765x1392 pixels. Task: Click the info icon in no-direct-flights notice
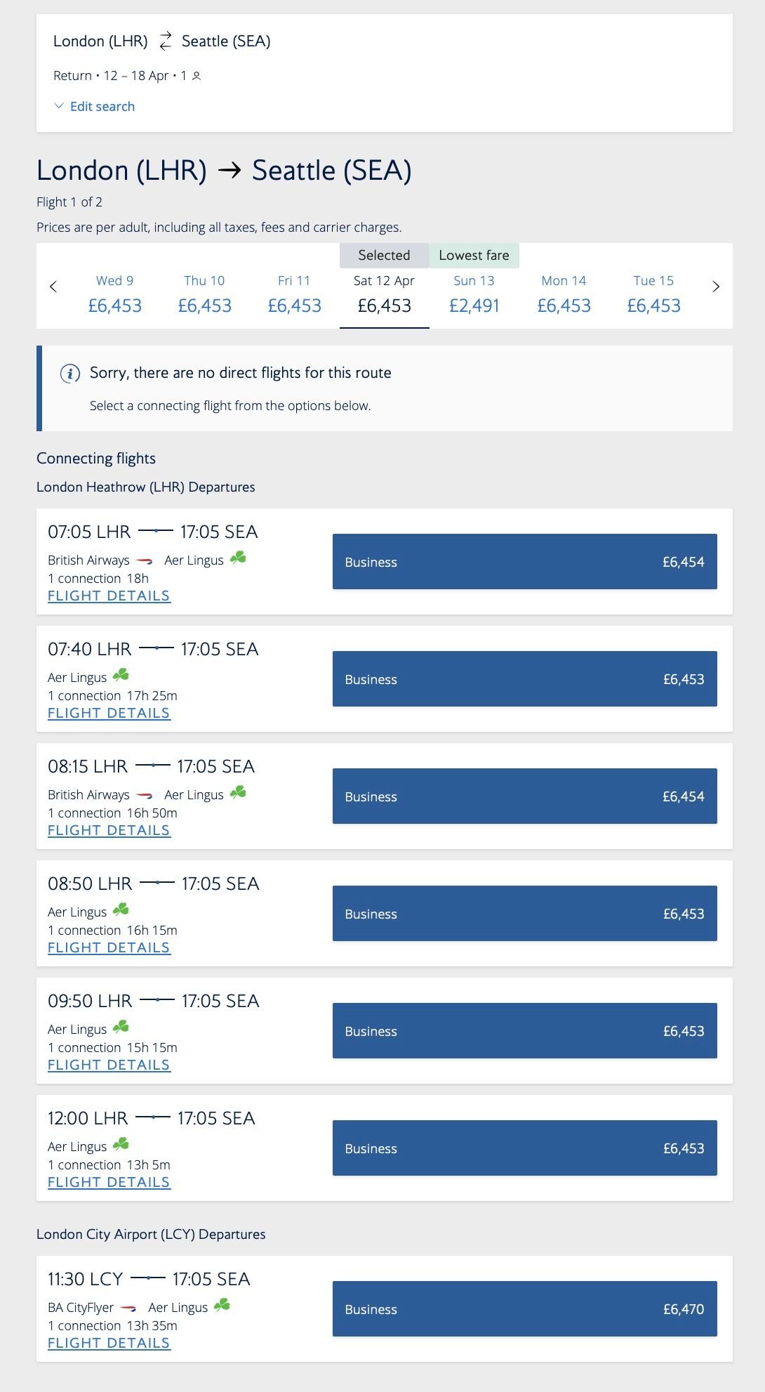(x=70, y=374)
